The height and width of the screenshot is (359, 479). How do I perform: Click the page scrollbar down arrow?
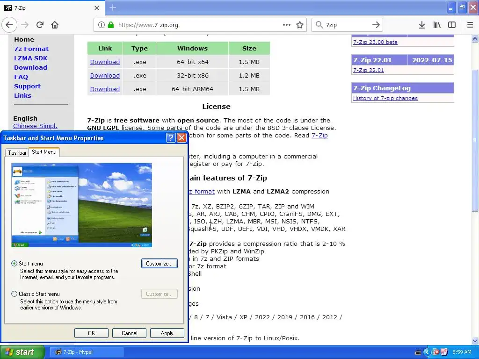click(x=475, y=341)
